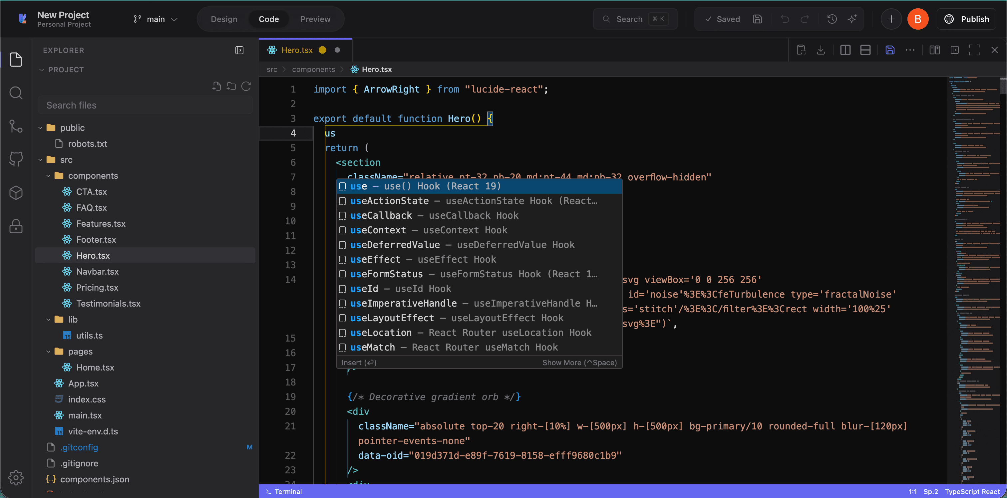Viewport: 1007px width, 498px height.
Task: Open Settings gear in sidebar
Action: (16, 477)
